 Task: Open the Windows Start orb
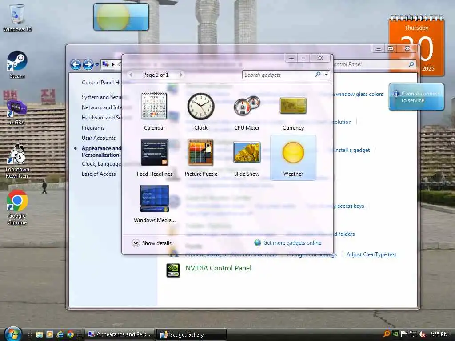coord(13,334)
